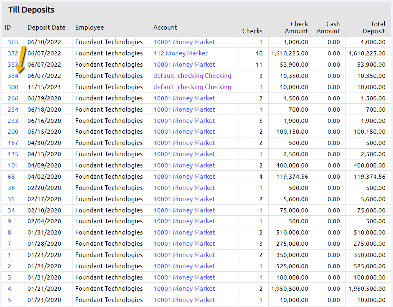The image size is (393, 307).
Task: Open till deposit ID 3
Action: click(x=10, y=278)
